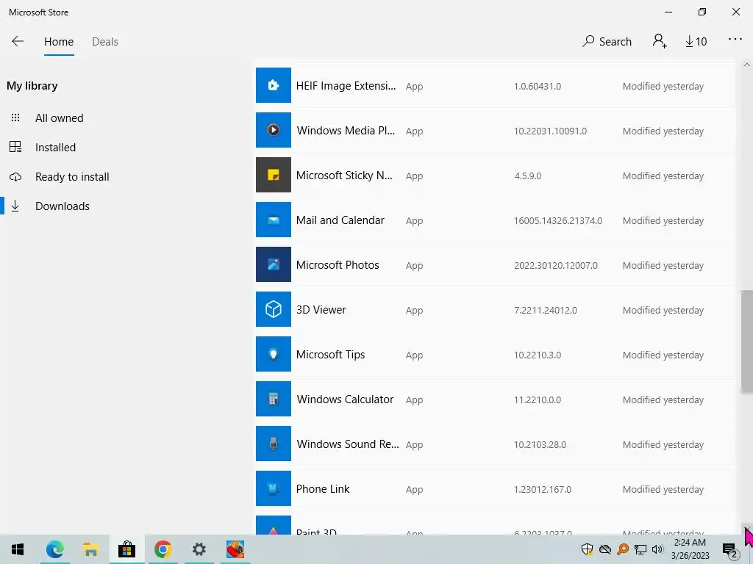Open downloads and updates counter

click(x=696, y=42)
